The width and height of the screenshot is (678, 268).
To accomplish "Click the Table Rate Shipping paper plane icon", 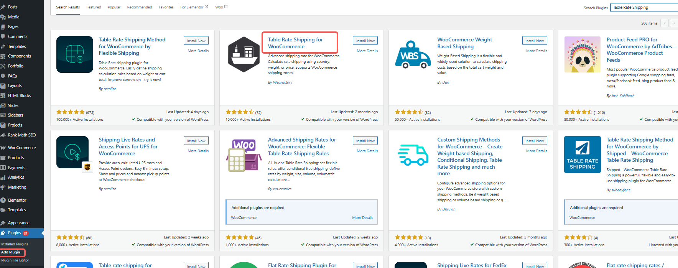I will tap(582, 155).
